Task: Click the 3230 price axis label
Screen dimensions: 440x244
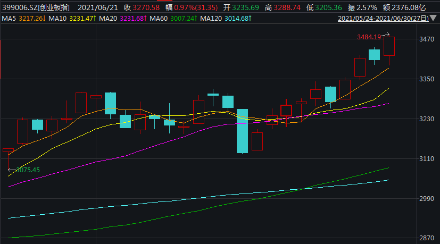Action: (427, 119)
